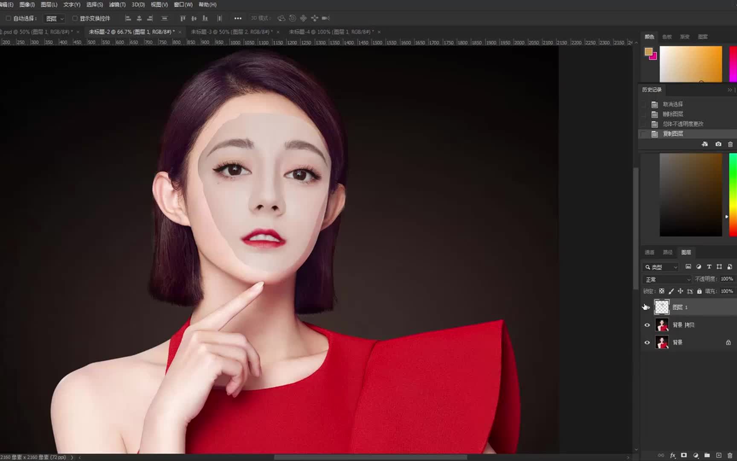The width and height of the screenshot is (737, 461).
Task: Click the 3D orbit camera icon
Action: click(281, 18)
